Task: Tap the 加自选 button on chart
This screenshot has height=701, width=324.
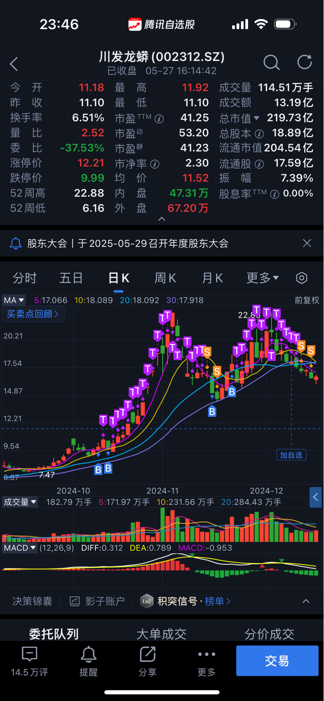Action: tap(291, 455)
